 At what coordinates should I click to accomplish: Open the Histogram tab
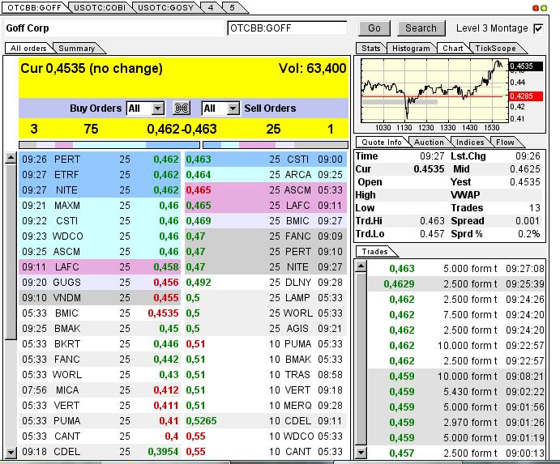pyautogui.click(x=411, y=49)
